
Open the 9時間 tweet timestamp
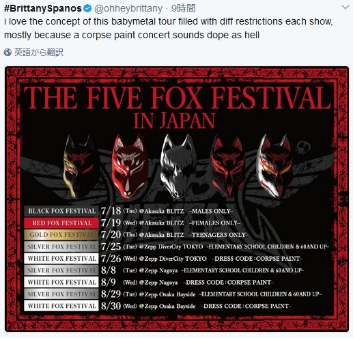[183, 8]
